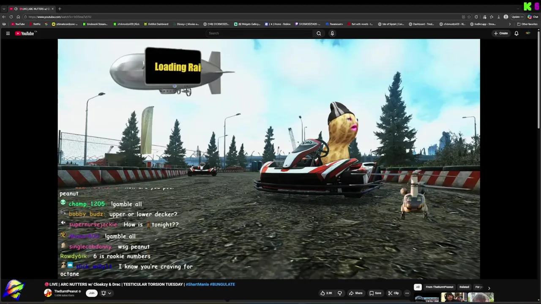The image size is (541, 304).
Task: Save video to a playlist
Action: [375, 293]
